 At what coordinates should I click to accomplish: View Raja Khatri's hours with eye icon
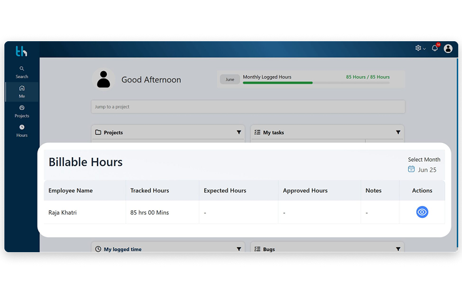[x=422, y=212]
